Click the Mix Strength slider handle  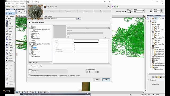68,37
